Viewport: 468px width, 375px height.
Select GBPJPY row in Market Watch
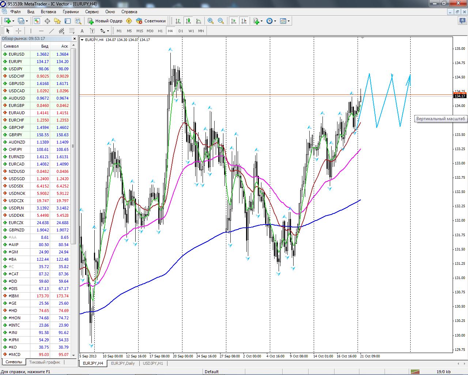[16, 135]
